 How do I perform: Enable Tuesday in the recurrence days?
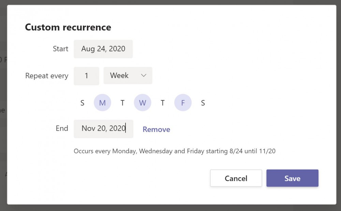coord(122,102)
